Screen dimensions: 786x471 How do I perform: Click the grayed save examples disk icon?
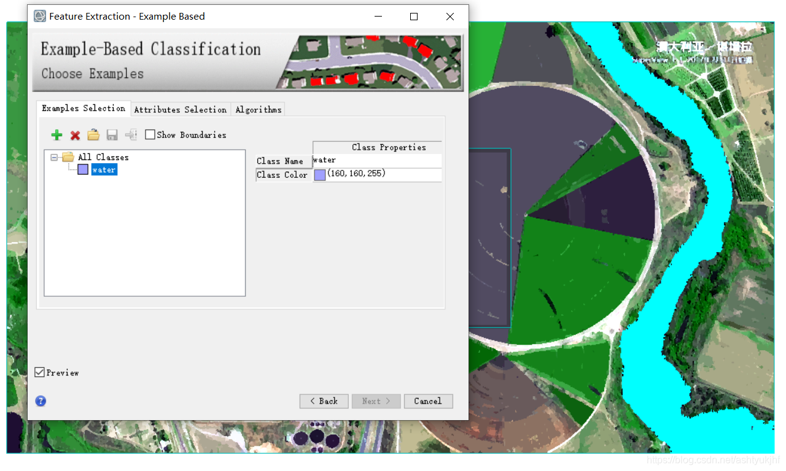[112, 135]
